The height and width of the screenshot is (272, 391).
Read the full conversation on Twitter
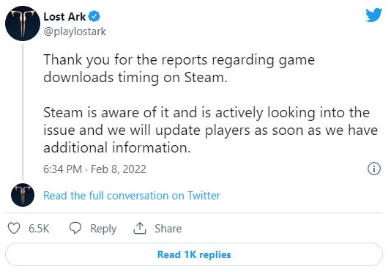[132, 196]
